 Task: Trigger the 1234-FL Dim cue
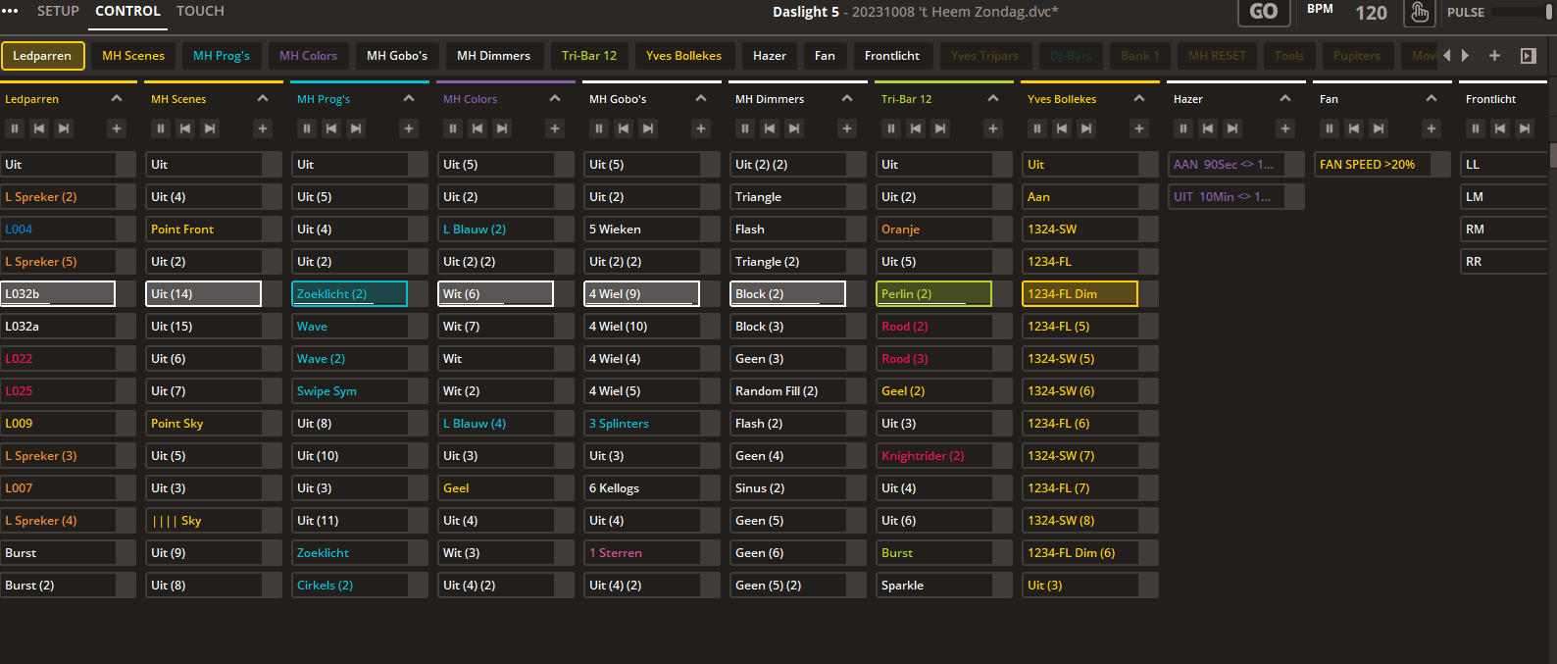(1080, 294)
